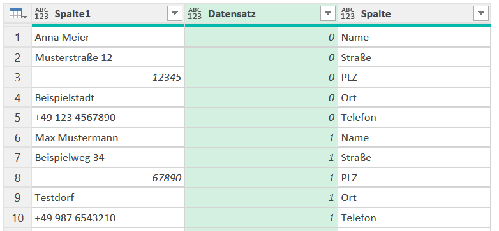
Task: Click the Anna Meier cell
Action: tap(108, 38)
